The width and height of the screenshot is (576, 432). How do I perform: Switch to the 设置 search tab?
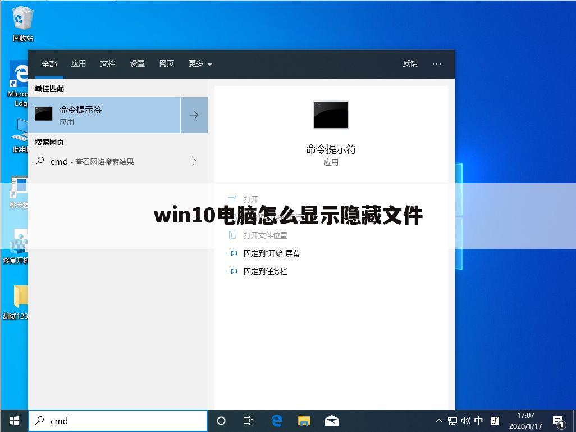[137, 63]
